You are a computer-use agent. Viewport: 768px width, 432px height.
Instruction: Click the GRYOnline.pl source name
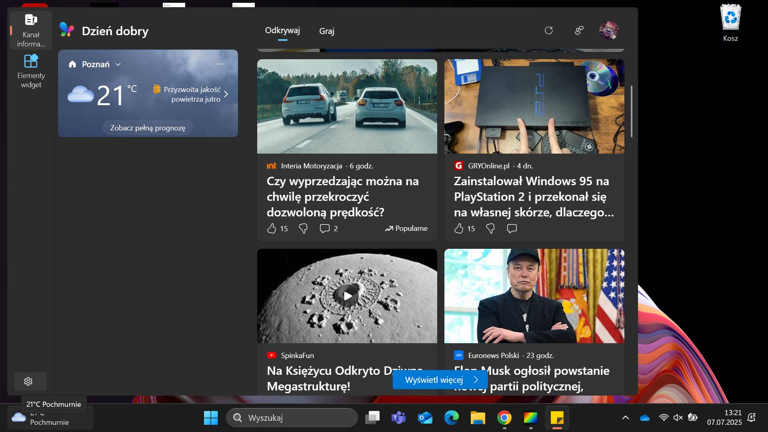tap(489, 166)
